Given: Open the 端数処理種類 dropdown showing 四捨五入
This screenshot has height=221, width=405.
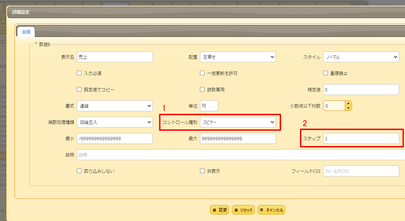Looking at the screenshot, I should 114,122.
